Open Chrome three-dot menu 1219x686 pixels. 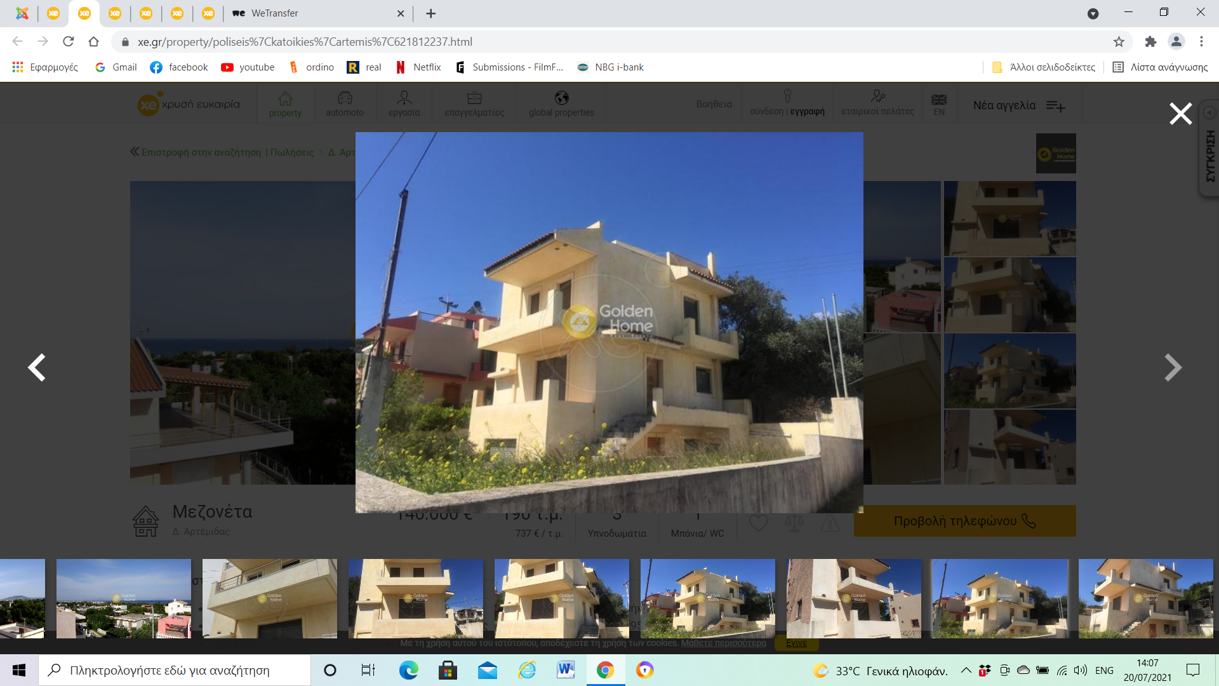(x=1201, y=42)
